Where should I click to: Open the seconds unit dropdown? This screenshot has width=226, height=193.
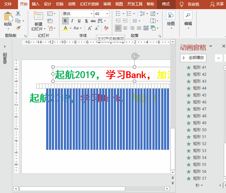[x=199, y=185]
